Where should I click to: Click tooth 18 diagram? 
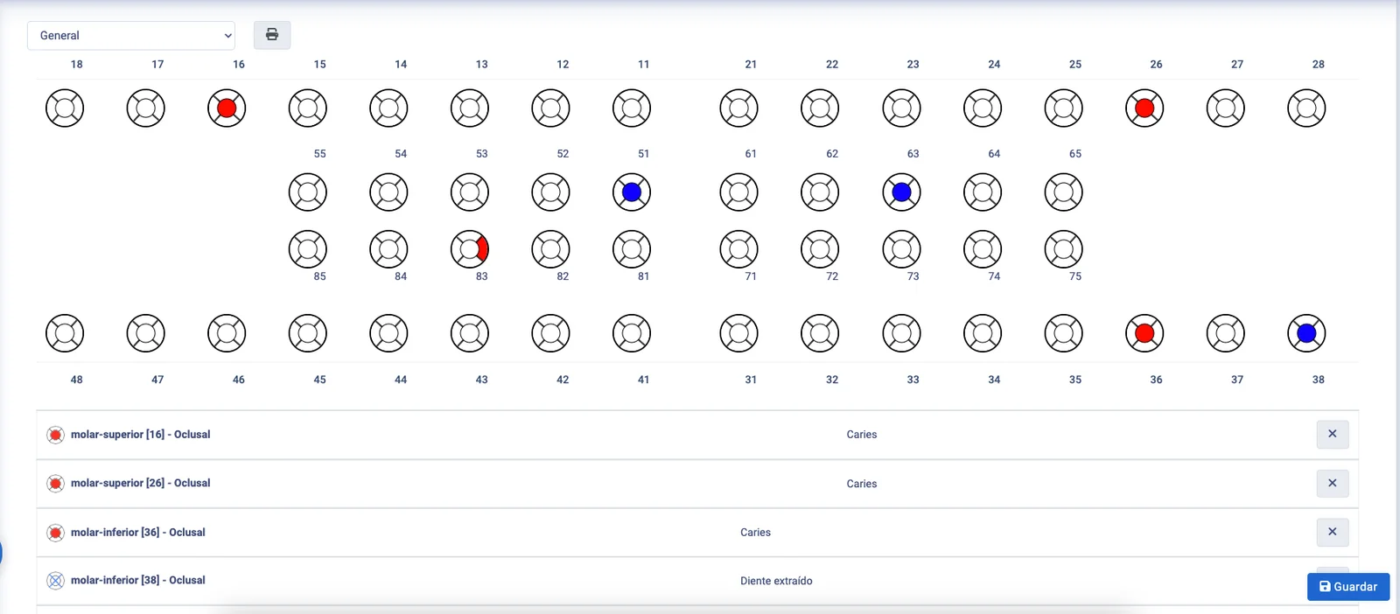coord(65,108)
